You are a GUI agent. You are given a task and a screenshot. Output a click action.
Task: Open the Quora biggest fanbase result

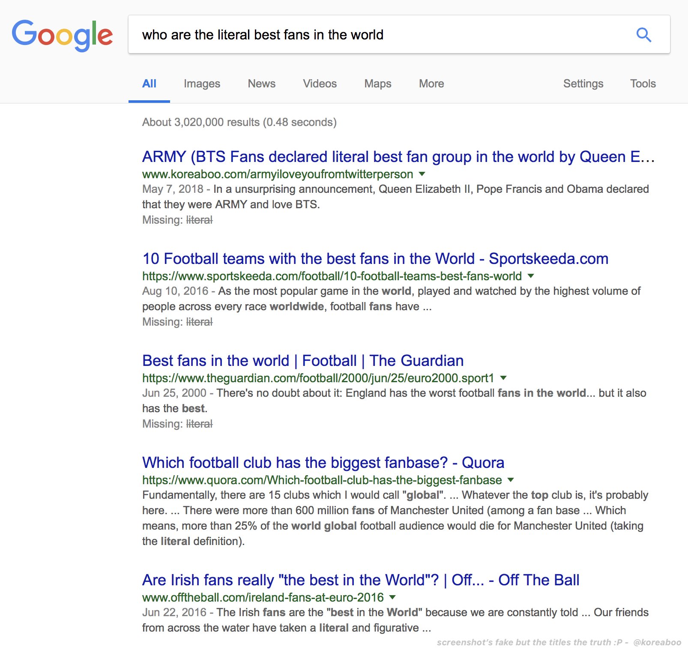click(323, 463)
